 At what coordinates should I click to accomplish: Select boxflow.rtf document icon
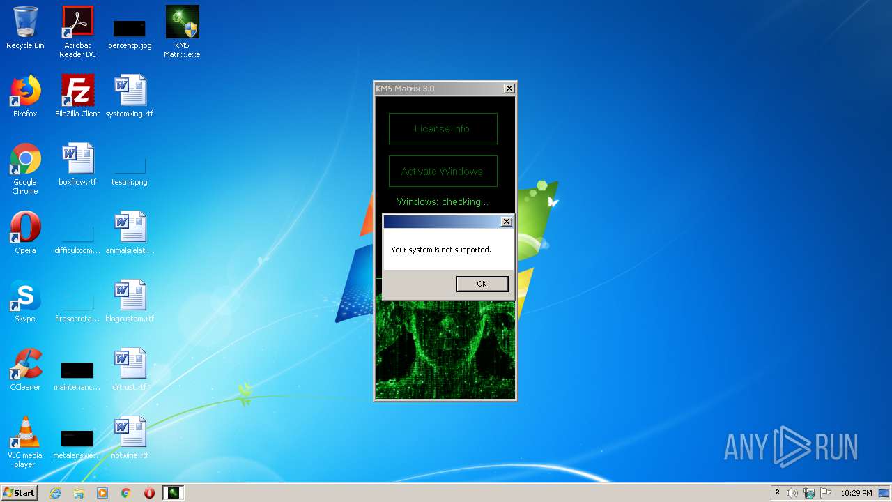(77, 165)
